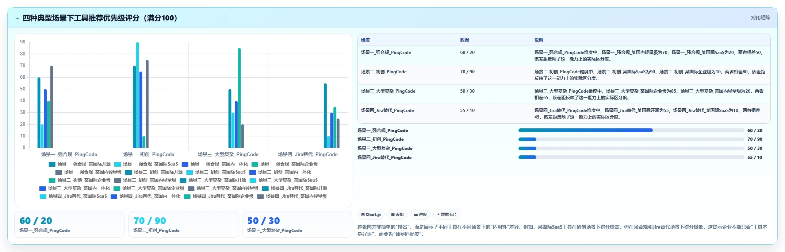Click progress bar for 场景三_大型复杂_PingCode

pos(631,148)
